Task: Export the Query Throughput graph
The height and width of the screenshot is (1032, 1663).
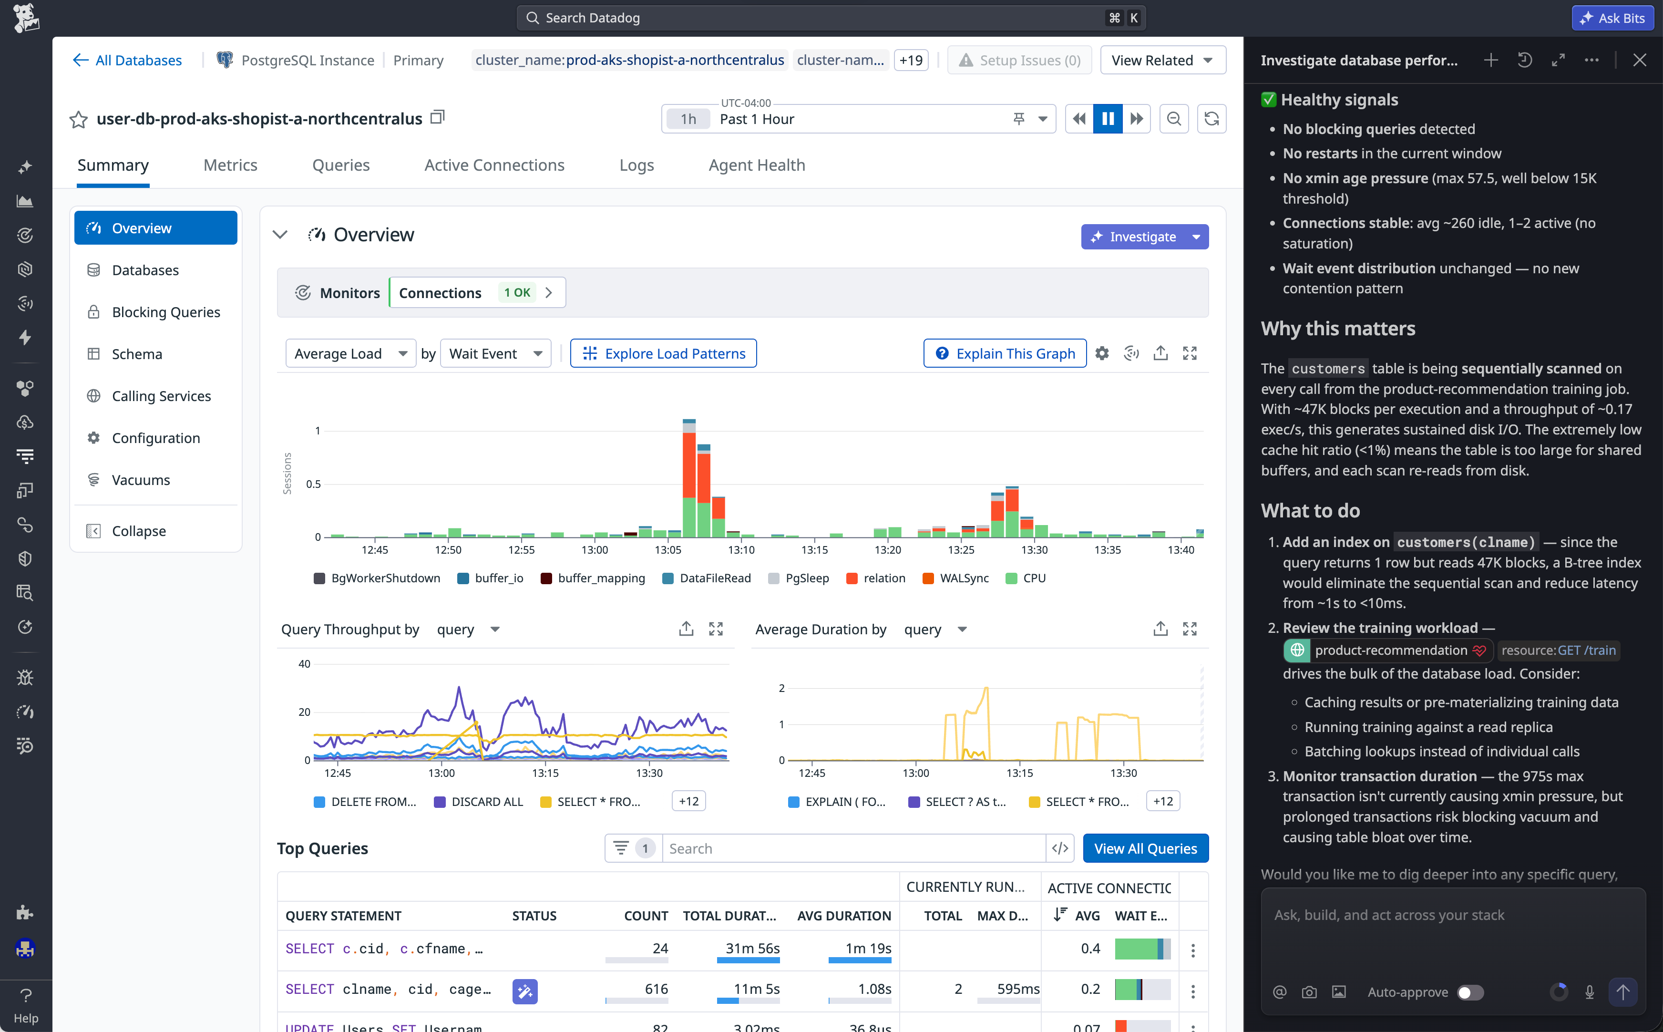Action: (687, 629)
